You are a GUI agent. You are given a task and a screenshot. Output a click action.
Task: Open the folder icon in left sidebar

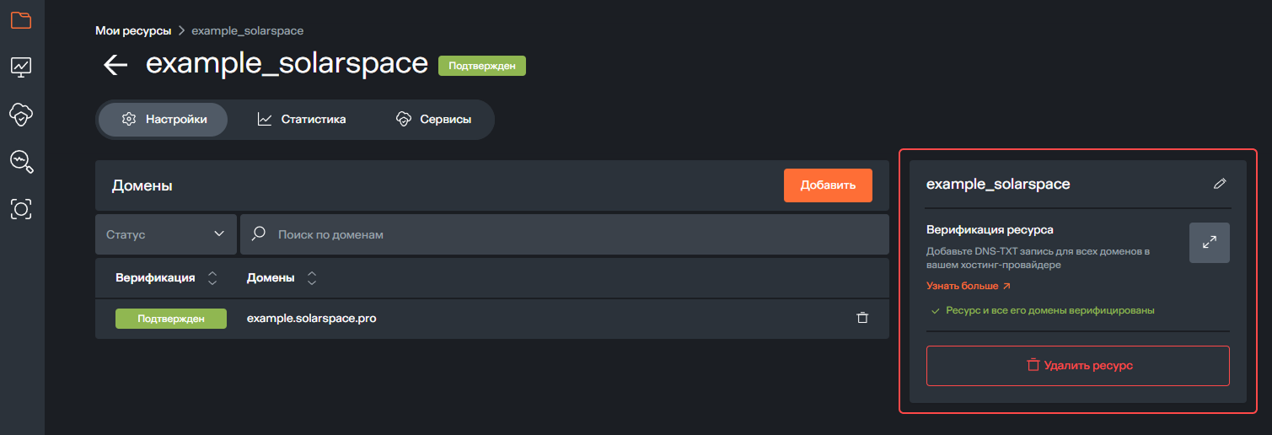click(x=21, y=20)
